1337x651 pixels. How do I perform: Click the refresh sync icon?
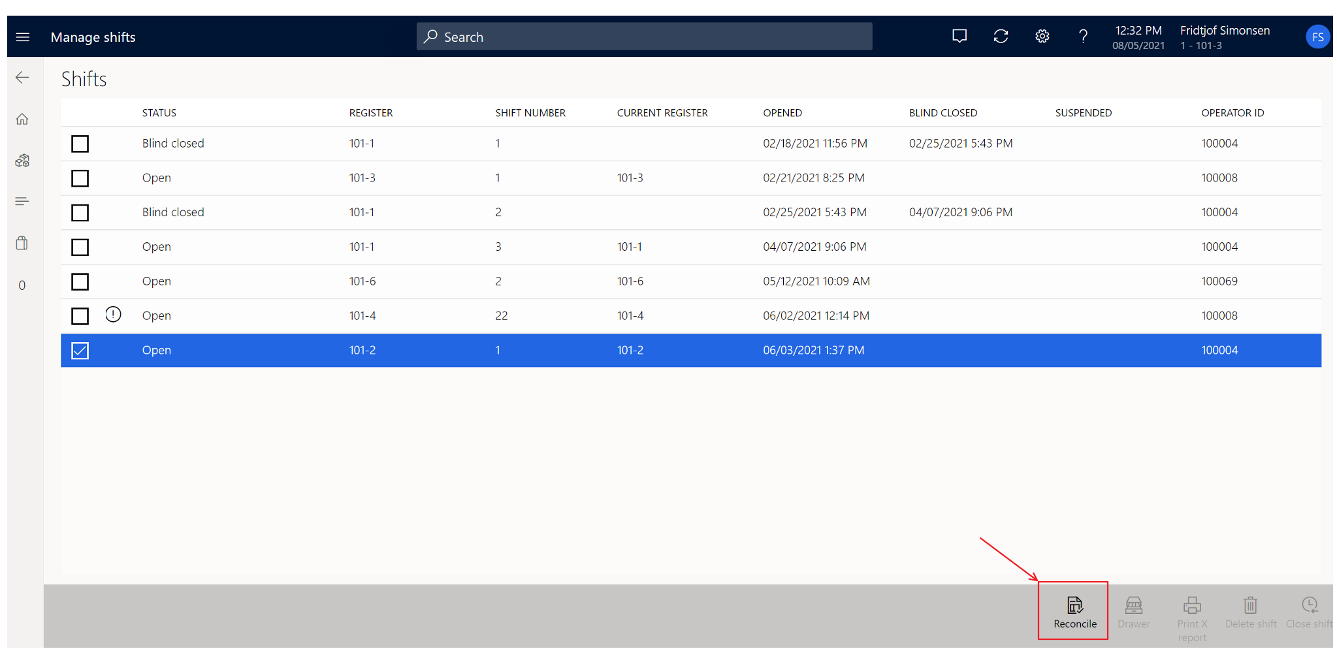(1001, 37)
